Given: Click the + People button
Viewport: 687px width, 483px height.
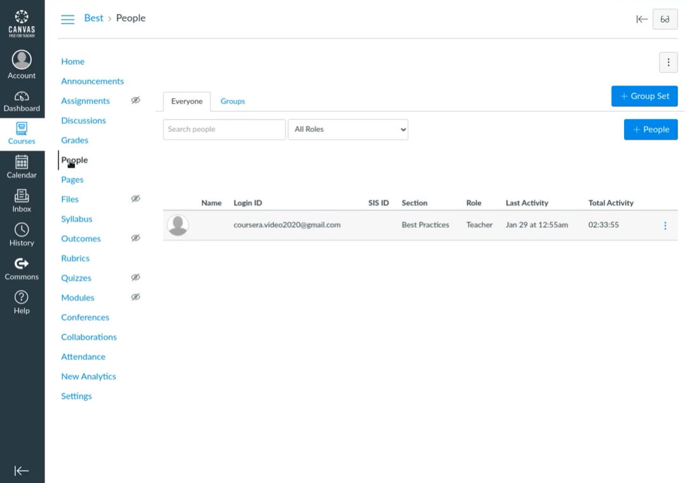Looking at the screenshot, I should pos(651,129).
